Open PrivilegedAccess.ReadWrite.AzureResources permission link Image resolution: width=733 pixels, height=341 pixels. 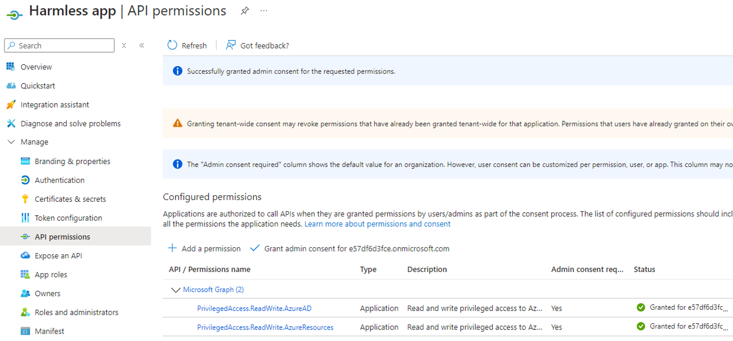pyautogui.click(x=265, y=327)
